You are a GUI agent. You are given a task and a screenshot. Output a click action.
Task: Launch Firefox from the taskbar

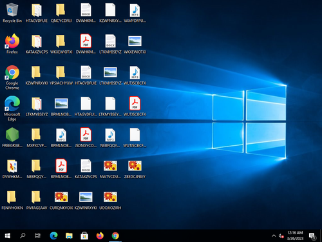pyautogui.click(x=100, y=236)
